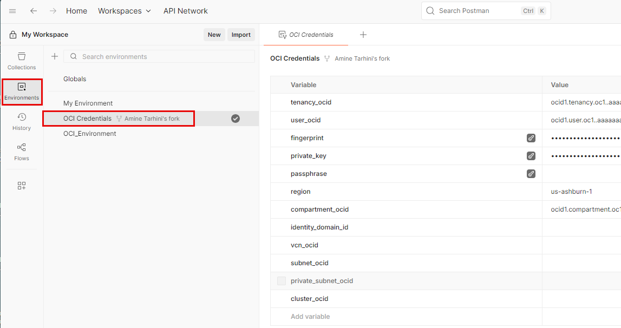Screen dimensions: 621x328
Task: Click the back navigation arrow
Action: (x=34, y=11)
